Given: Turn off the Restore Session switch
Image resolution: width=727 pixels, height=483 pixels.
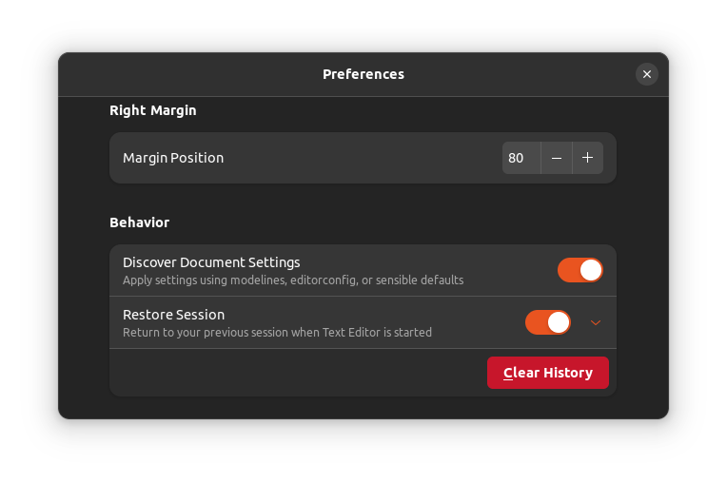Looking at the screenshot, I should tap(547, 322).
